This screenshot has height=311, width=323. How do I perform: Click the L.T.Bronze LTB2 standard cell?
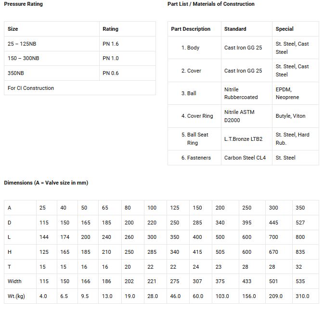[243, 139]
